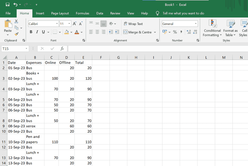Align text right
Viewport: 248px width, 166px height.
[x=103, y=32]
